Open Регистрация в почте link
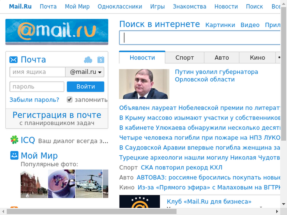Image resolution: width=287 pixels, height=215 pixels. [57, 115]
